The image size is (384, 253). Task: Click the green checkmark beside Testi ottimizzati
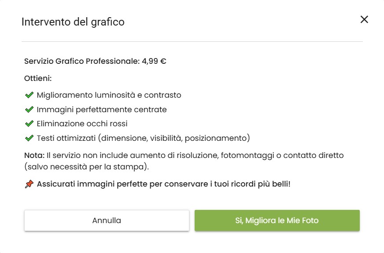[30, 139]
